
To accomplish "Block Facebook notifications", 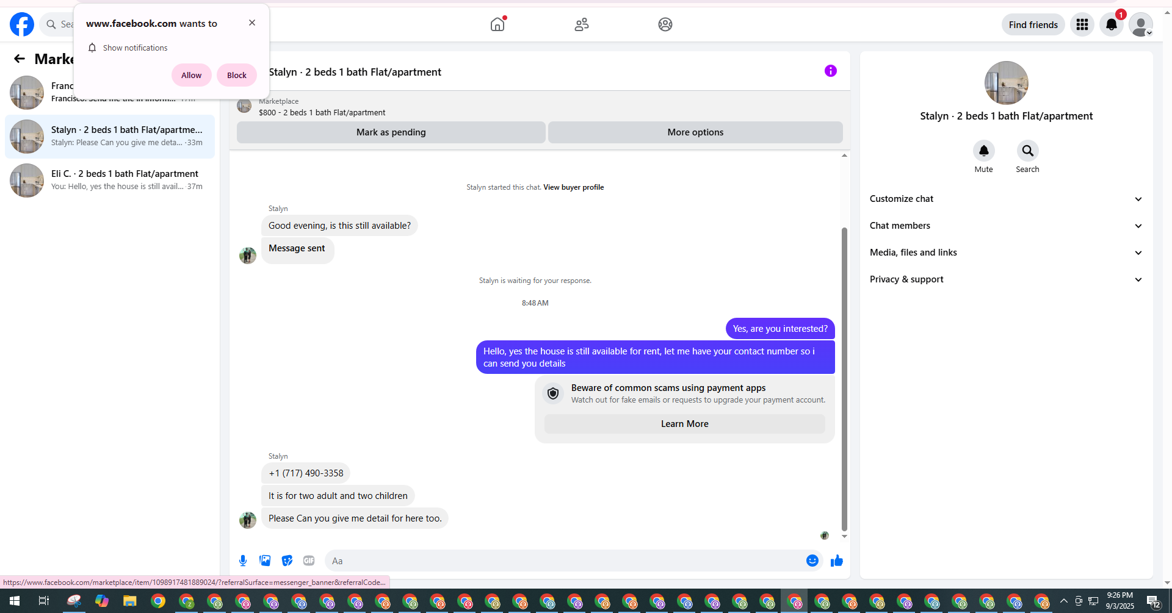I will 237,75.
